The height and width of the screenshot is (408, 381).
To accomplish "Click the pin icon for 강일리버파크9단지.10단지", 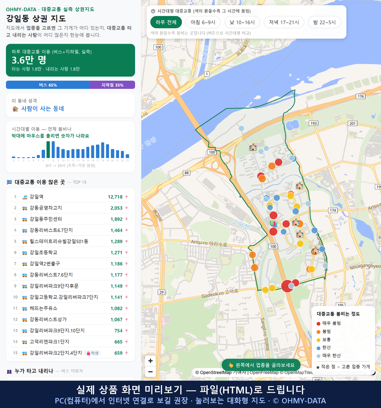I will 127,331.
